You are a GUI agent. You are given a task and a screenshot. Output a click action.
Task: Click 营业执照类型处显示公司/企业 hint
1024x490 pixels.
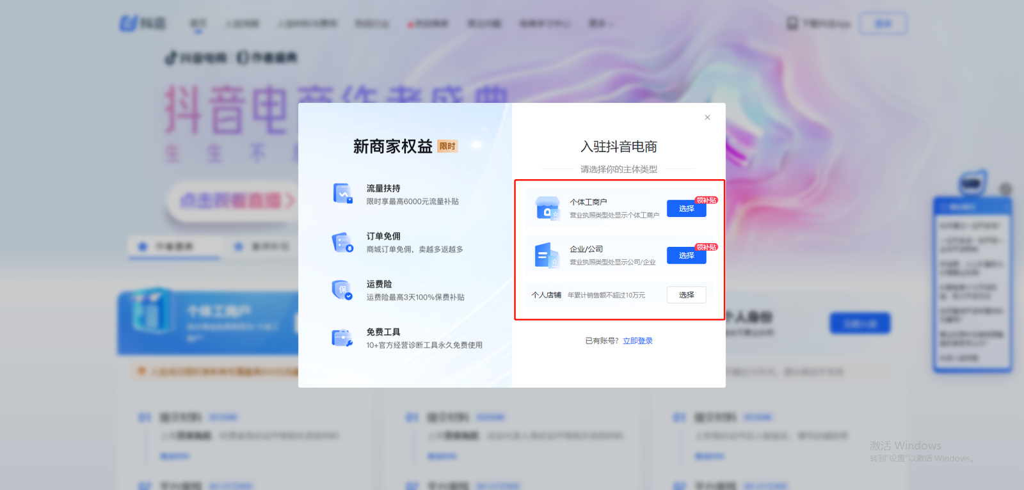pos(612,262)
